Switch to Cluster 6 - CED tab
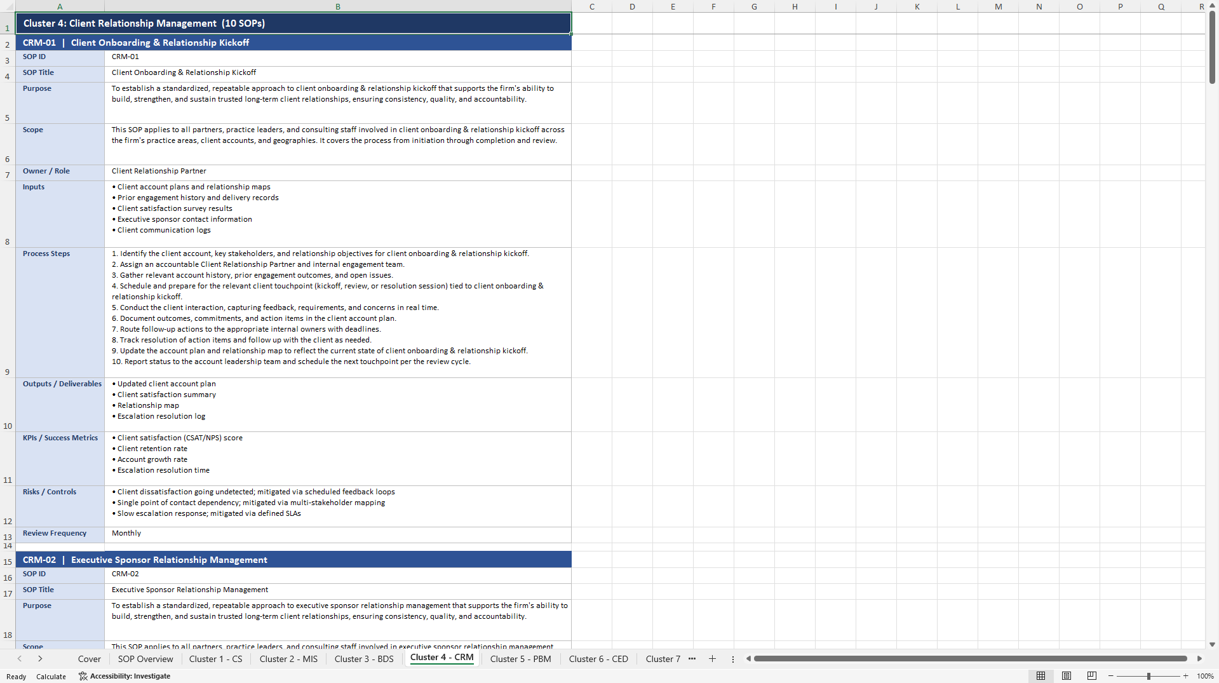 [x=598, y=659]
